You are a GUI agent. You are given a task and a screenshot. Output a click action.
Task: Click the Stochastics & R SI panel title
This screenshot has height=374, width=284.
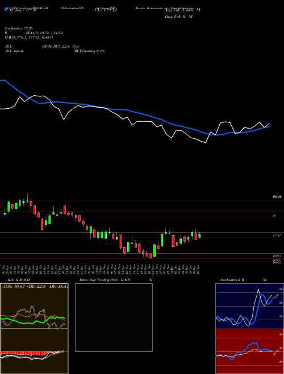pyautogui.click(x=243, y=280)
